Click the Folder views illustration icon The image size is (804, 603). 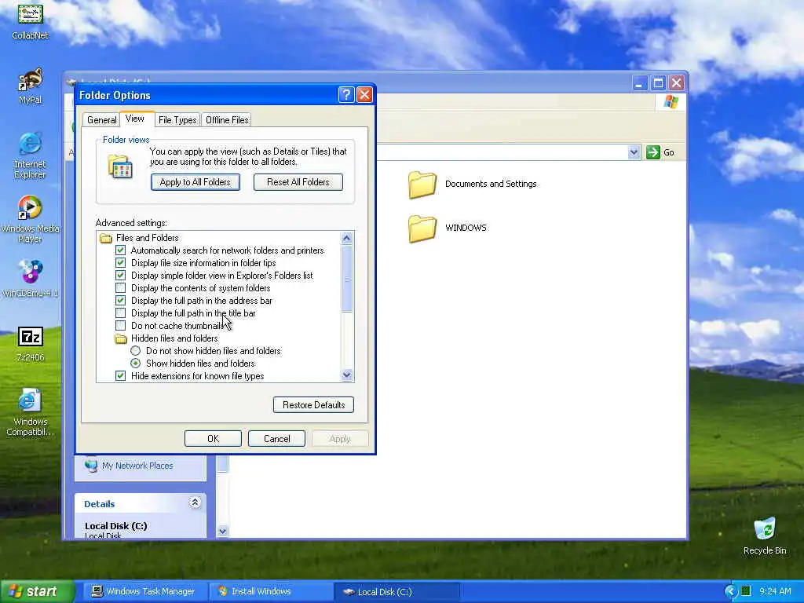click(x=120, y=167)
